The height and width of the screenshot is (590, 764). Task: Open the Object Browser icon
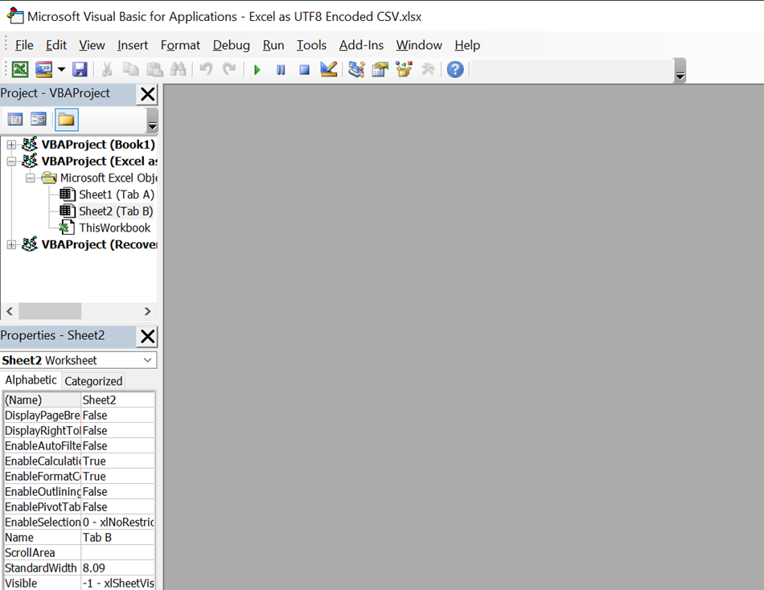click(x=404, y=69)
